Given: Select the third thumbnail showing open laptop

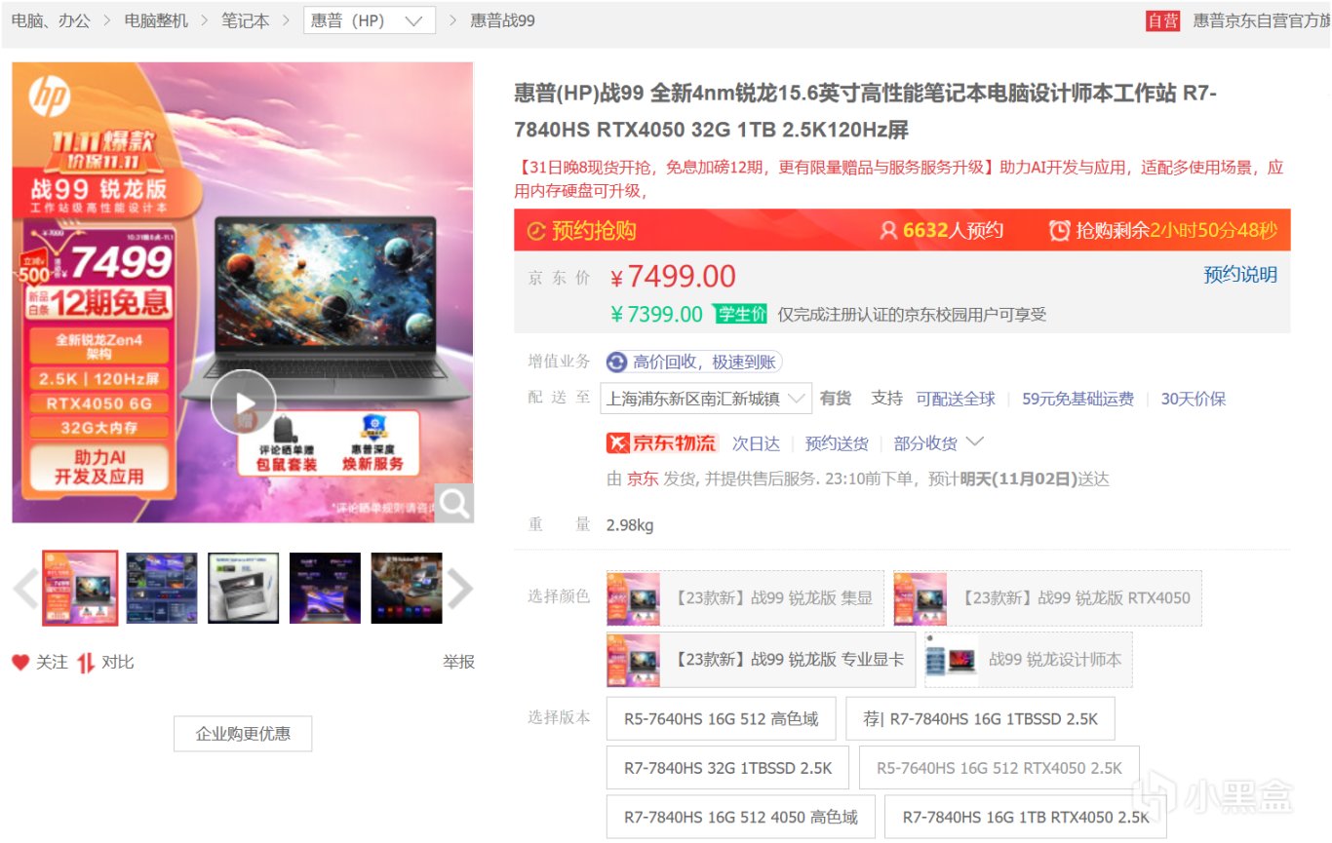Looking at the screenshot, I should pyautogui.click(x=244, y=588).
